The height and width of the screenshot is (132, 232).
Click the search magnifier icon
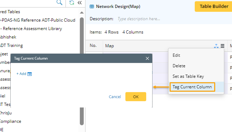(59, 3)
